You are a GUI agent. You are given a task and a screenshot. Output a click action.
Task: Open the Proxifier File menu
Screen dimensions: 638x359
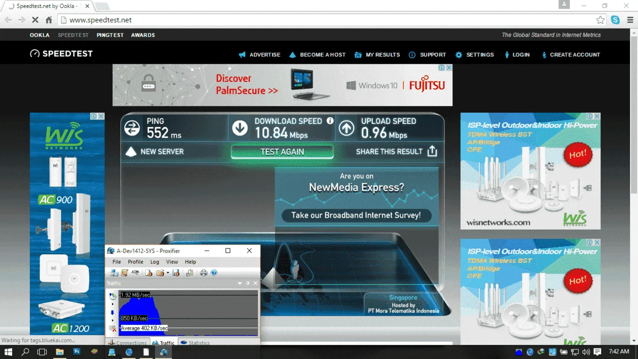117,262
